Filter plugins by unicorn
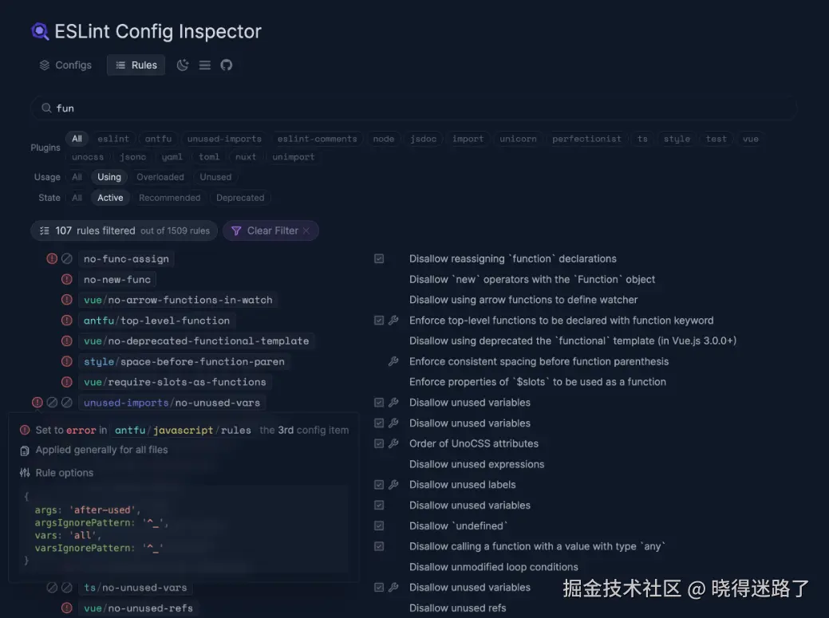Screen dimensions: 829x618 [x=518, y=139]
